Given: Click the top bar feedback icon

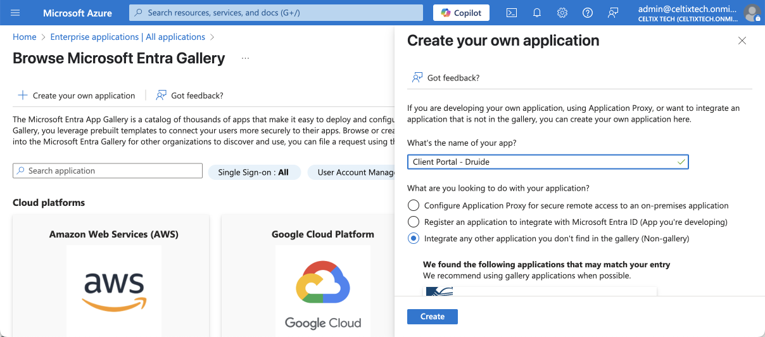Looking at the screenshot, I should [x=612, y=13].
